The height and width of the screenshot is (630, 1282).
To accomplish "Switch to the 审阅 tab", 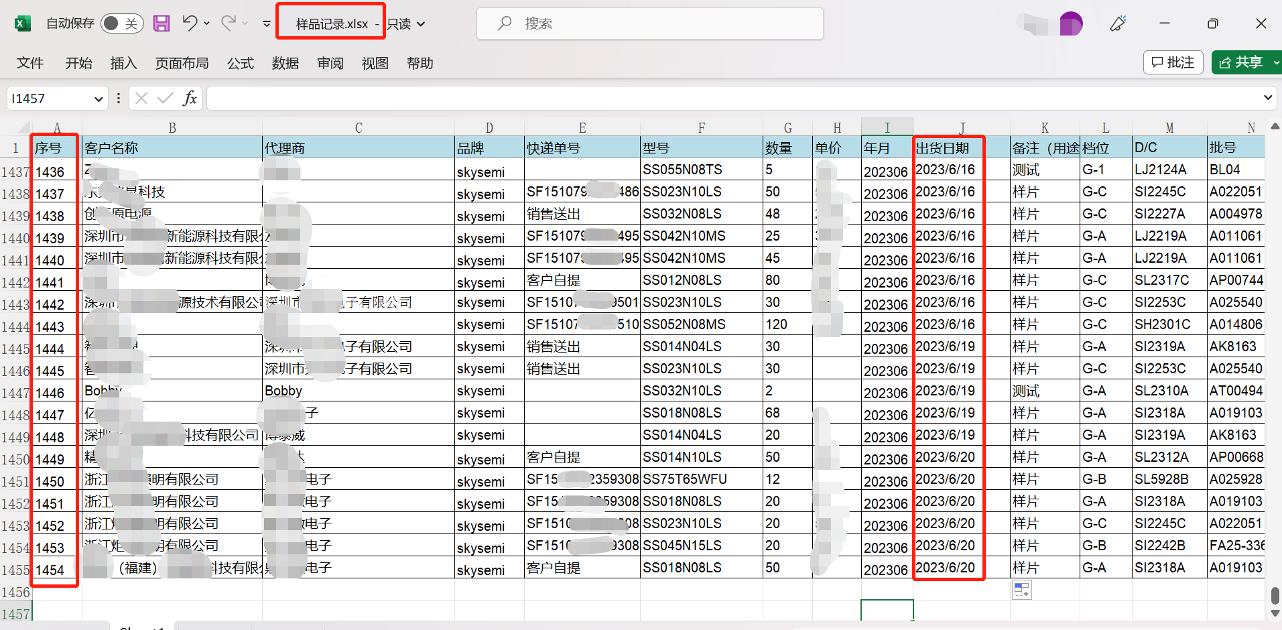I will [330, 63].
